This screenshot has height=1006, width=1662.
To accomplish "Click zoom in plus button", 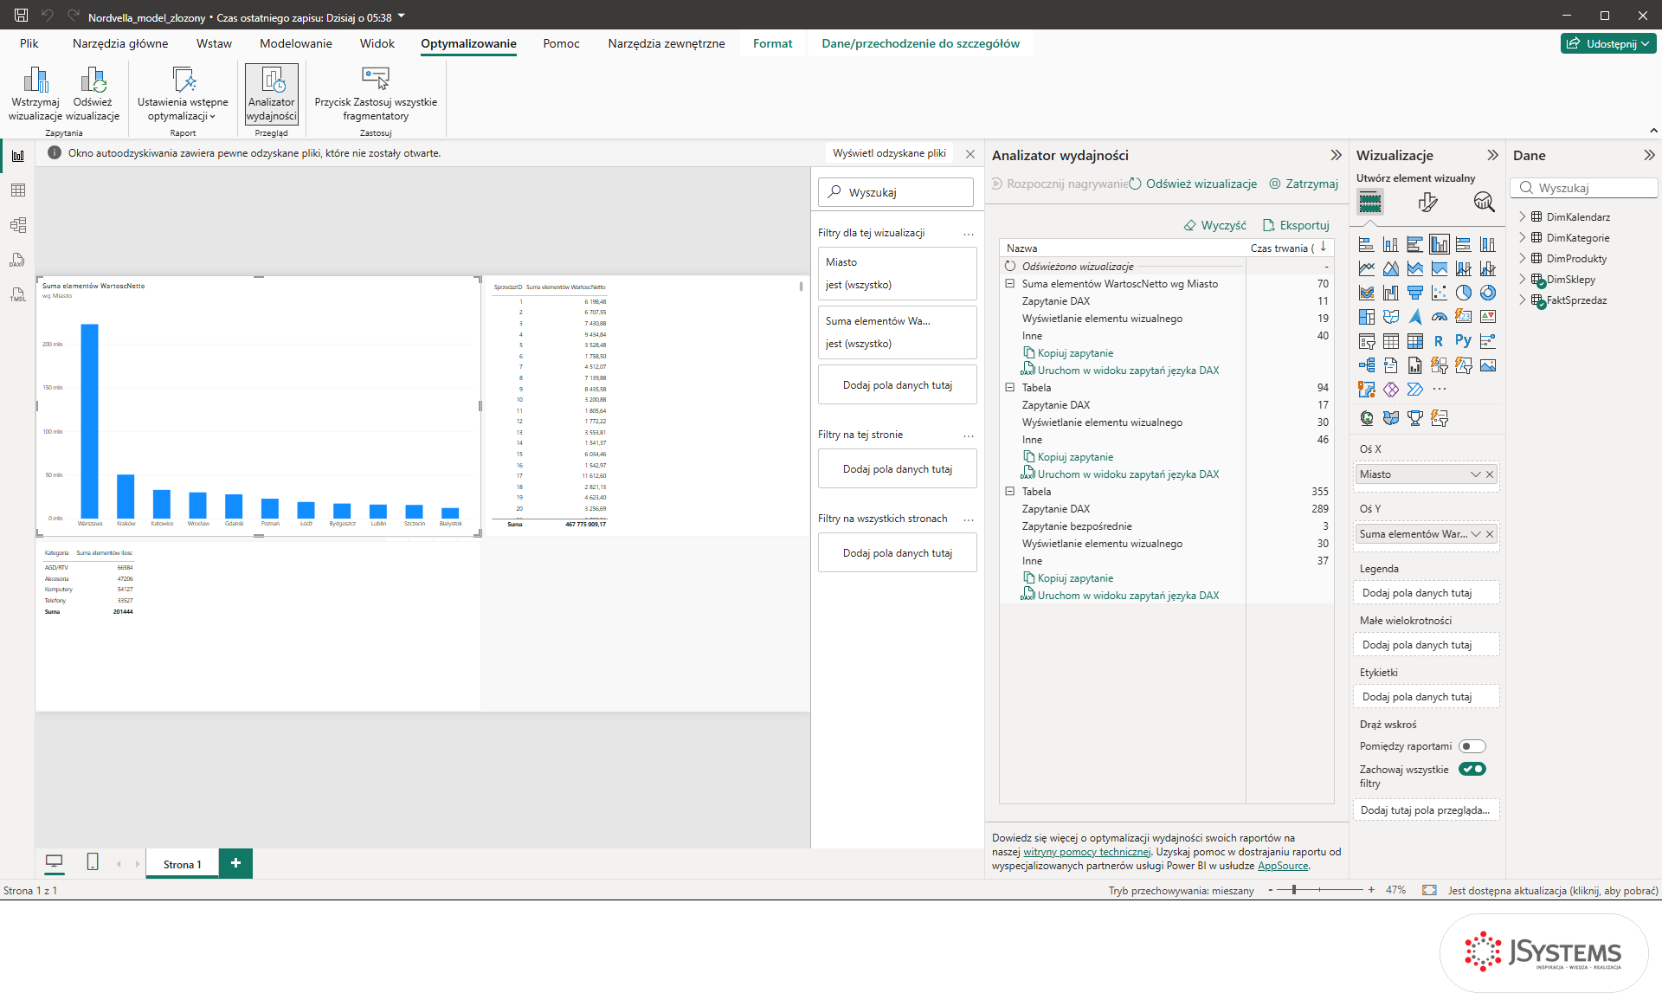I will tap(1371, 890).
